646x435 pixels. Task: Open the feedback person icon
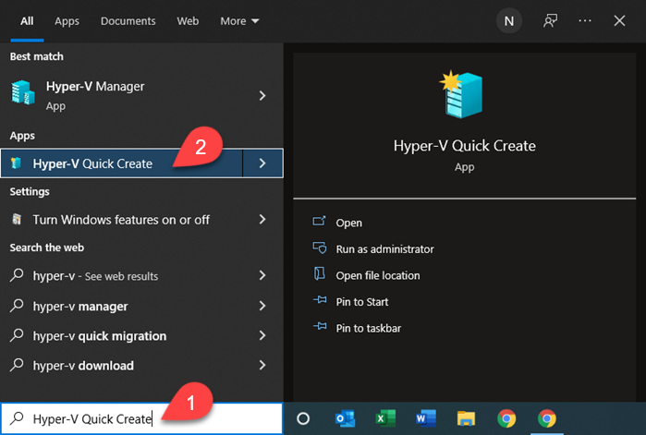pos(550,20)
